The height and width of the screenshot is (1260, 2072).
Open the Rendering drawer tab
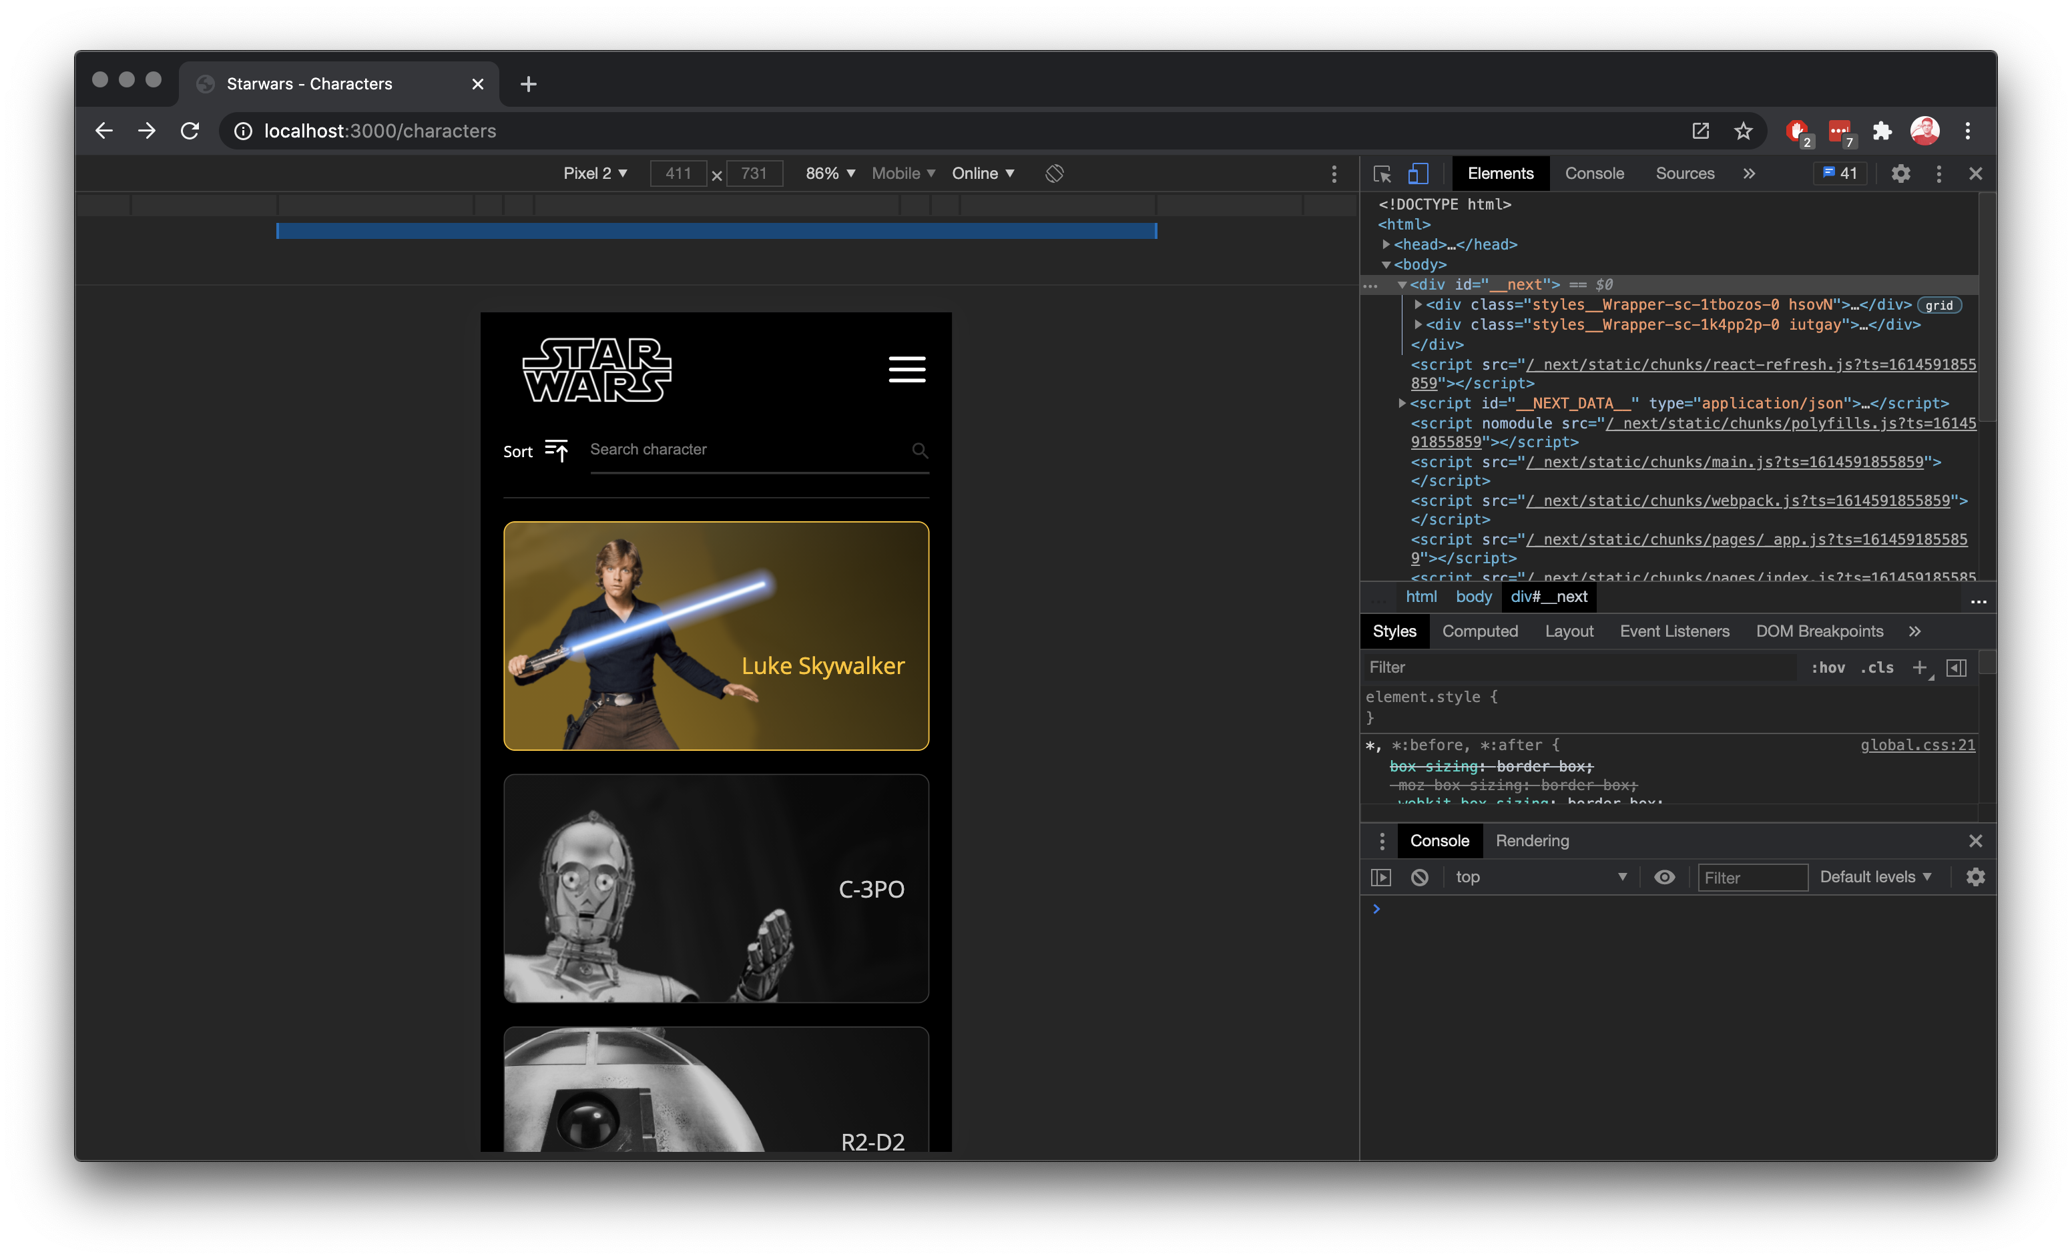[x=1531, y=841]
